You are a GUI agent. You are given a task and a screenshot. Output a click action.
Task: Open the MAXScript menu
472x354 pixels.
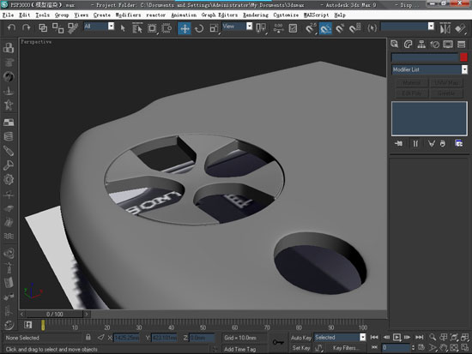[x=317, y=15]
